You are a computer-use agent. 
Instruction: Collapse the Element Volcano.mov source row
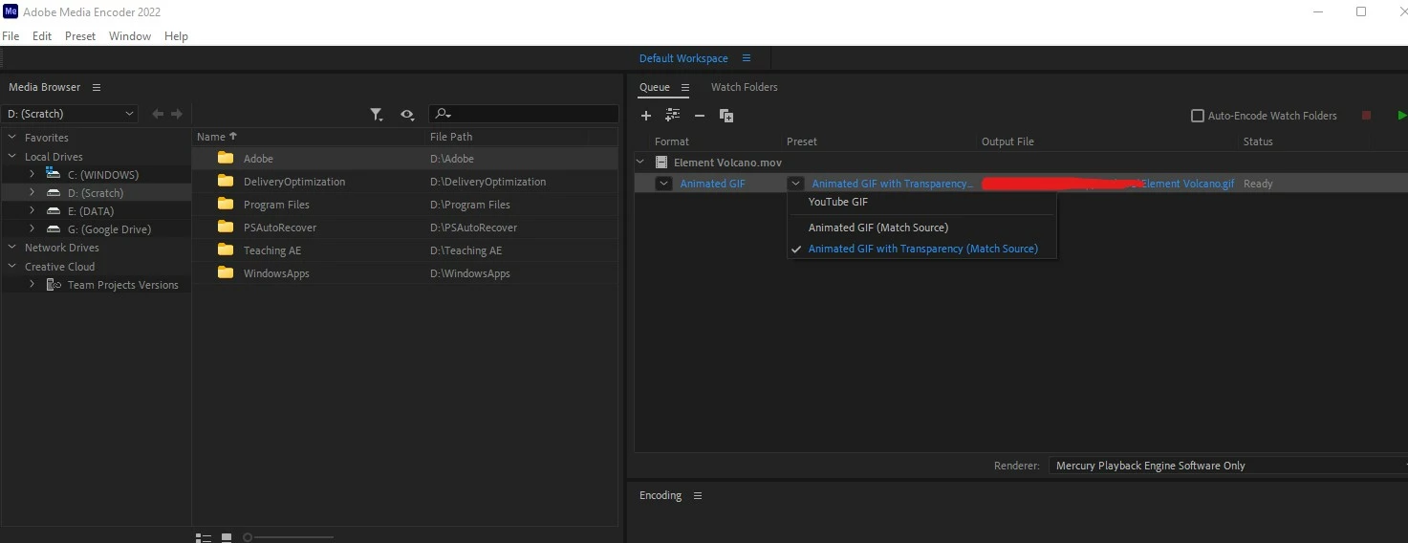tap(640, 163)
